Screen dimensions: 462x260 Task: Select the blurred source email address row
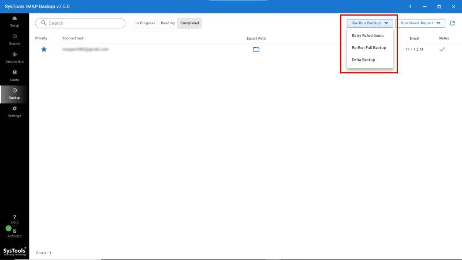[x=85, y=49]
